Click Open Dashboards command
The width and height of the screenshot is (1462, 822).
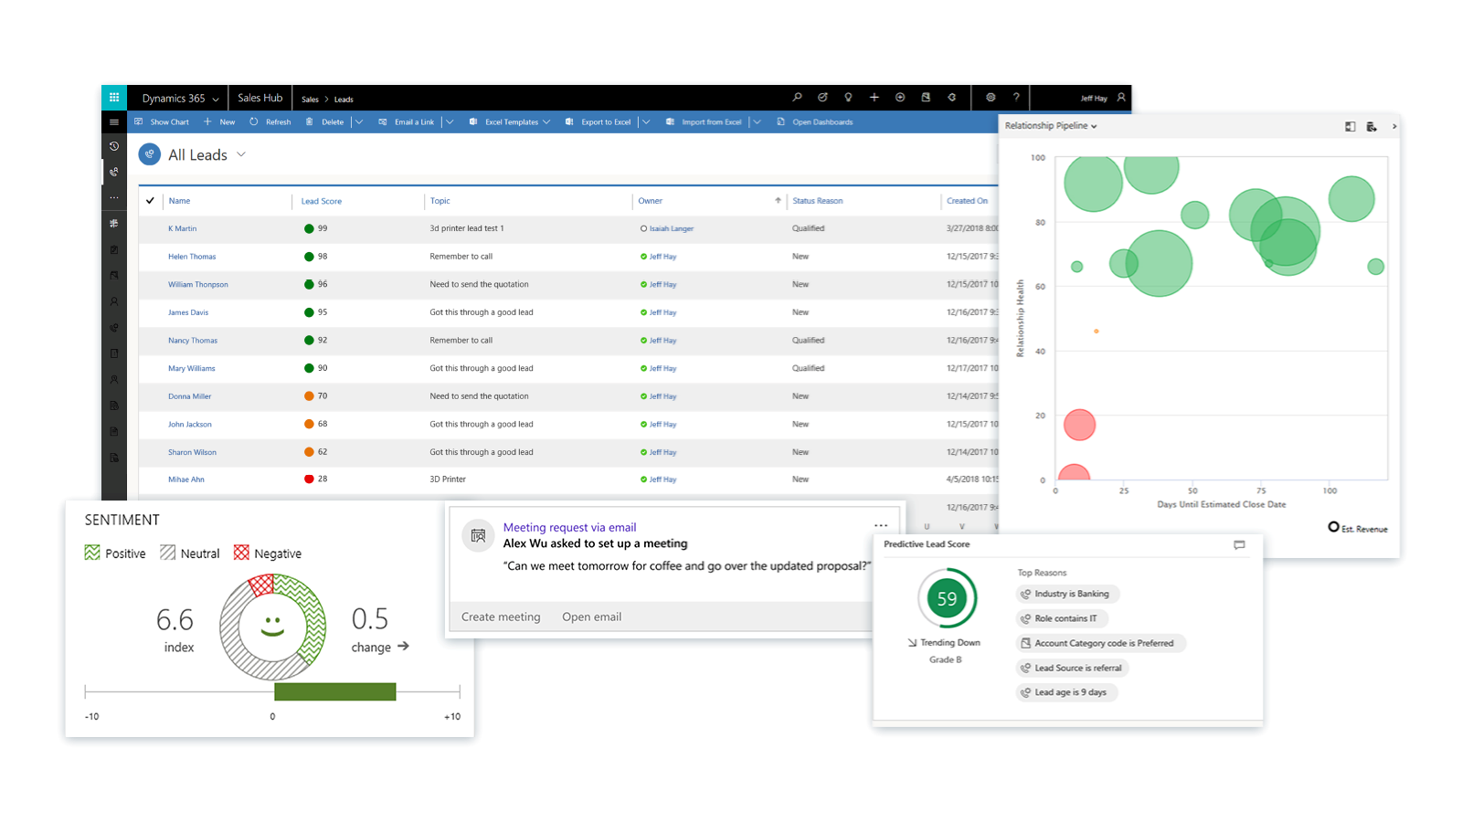coord(815,122)
